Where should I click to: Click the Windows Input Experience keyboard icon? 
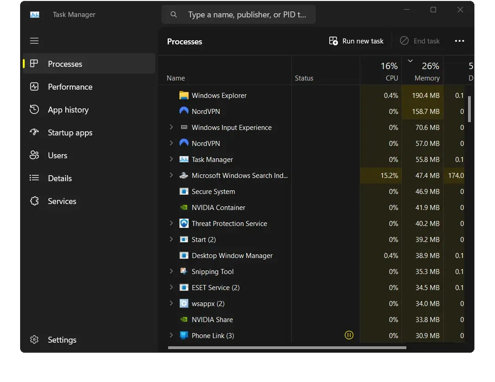coord(184,128)
